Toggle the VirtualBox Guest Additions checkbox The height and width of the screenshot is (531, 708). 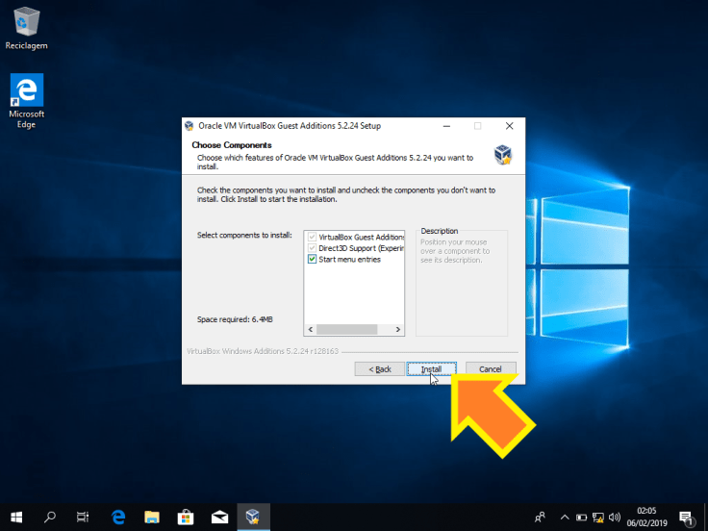[x=312, y=237]
